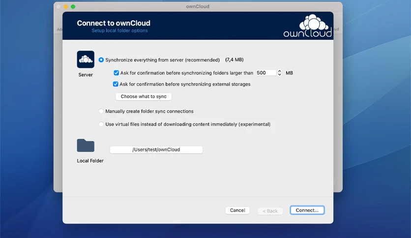This screenshot has width=411, height=238.
Task: Toggle confirmation for folders larger than 500 MB
Action: point(116,73)
